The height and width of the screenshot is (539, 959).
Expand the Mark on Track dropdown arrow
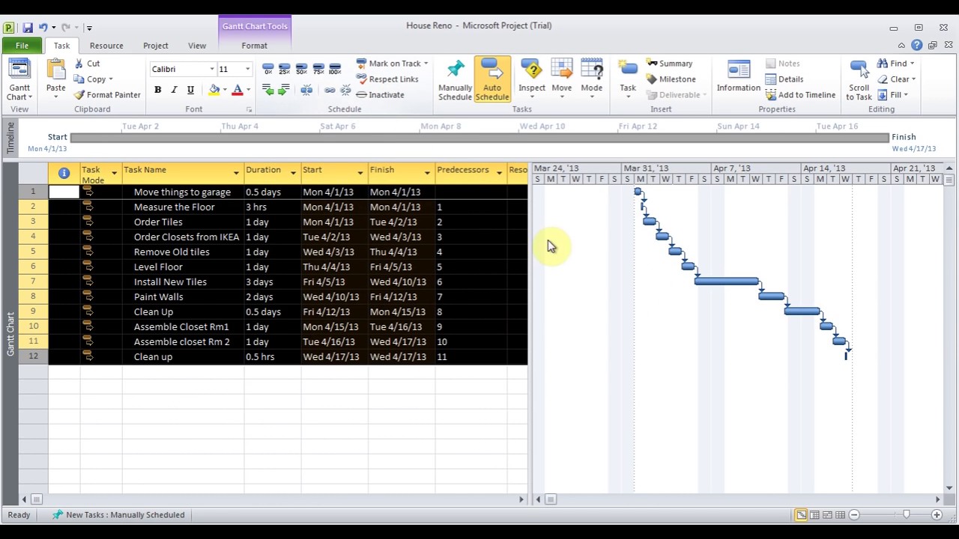tap(426, 64)
